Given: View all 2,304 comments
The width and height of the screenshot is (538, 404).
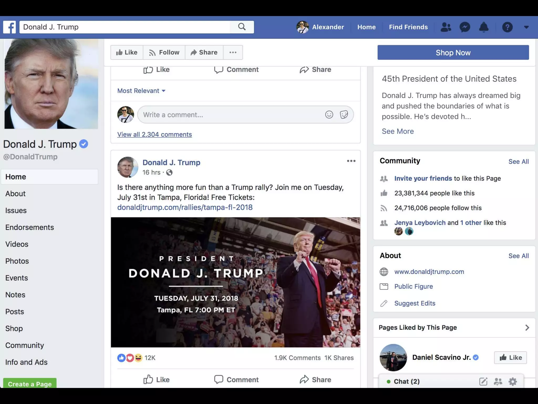Looking at the screenshot, I should (154, 134).
